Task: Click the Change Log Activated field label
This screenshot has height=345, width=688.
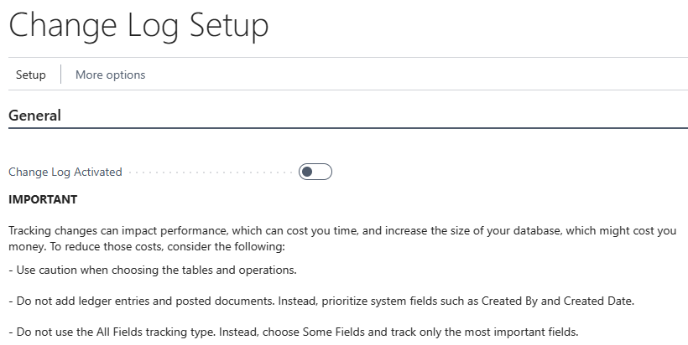Action: (65, 172)
